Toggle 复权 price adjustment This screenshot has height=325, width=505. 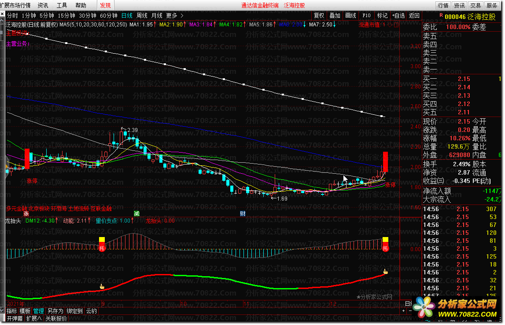tap(319, 15)
